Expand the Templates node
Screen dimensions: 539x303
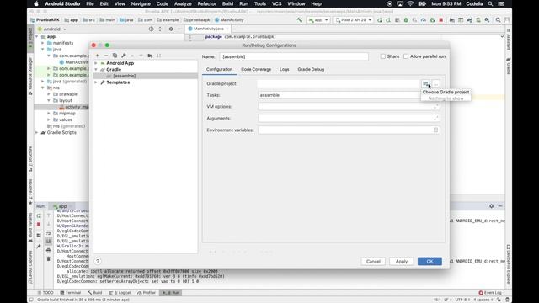click(96, 82)
